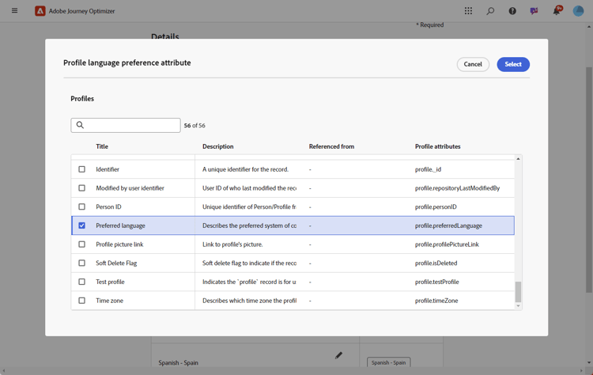
Task: Click the Title column header
Action: (x=102, y=146)
